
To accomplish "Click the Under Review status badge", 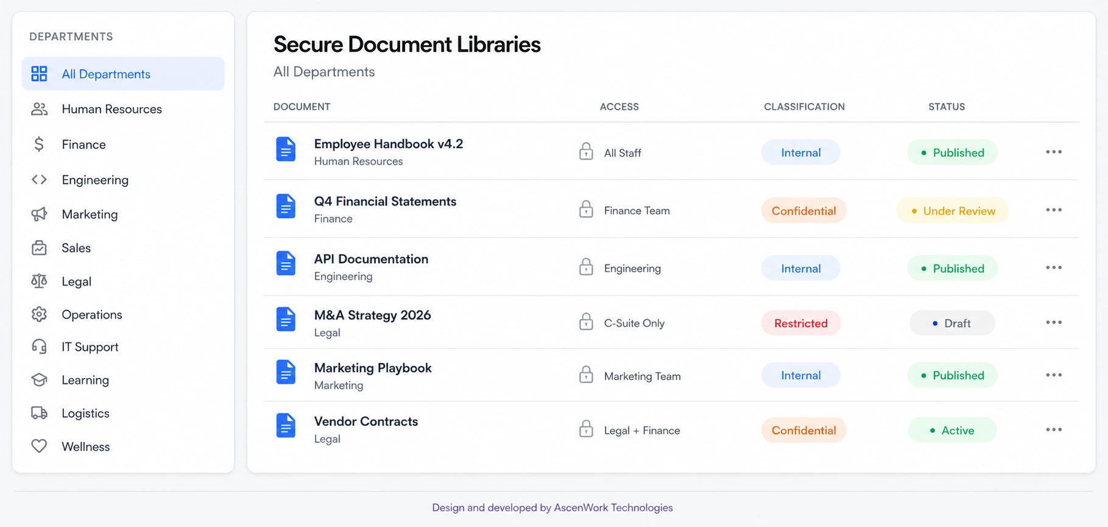I will click(x=953, y=211).
